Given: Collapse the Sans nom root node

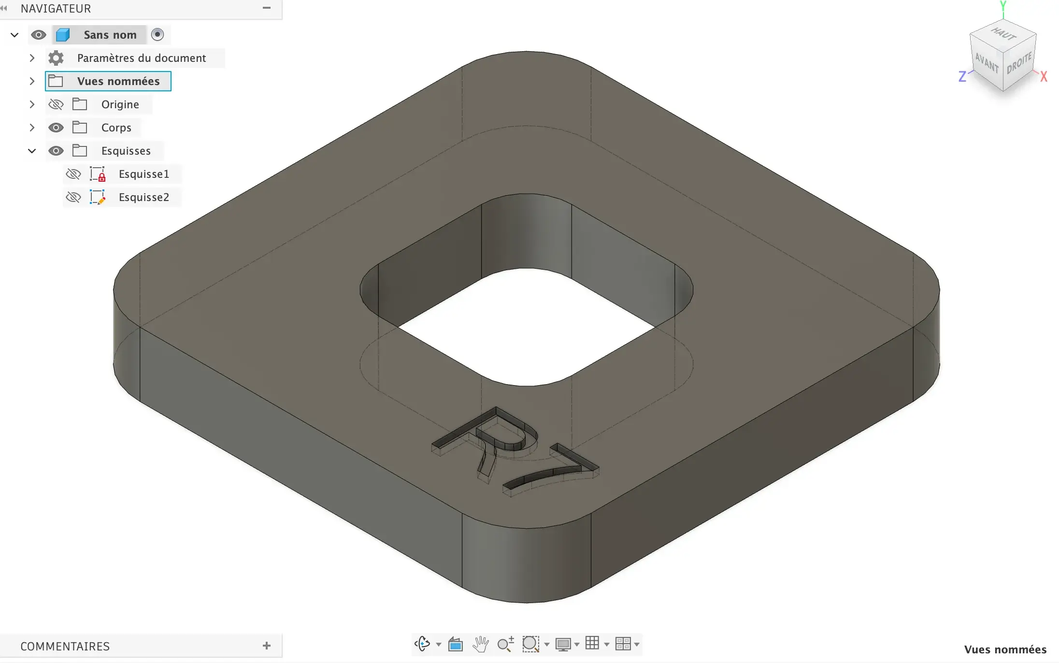Looking at the screenshot, I should pos(14,35).
